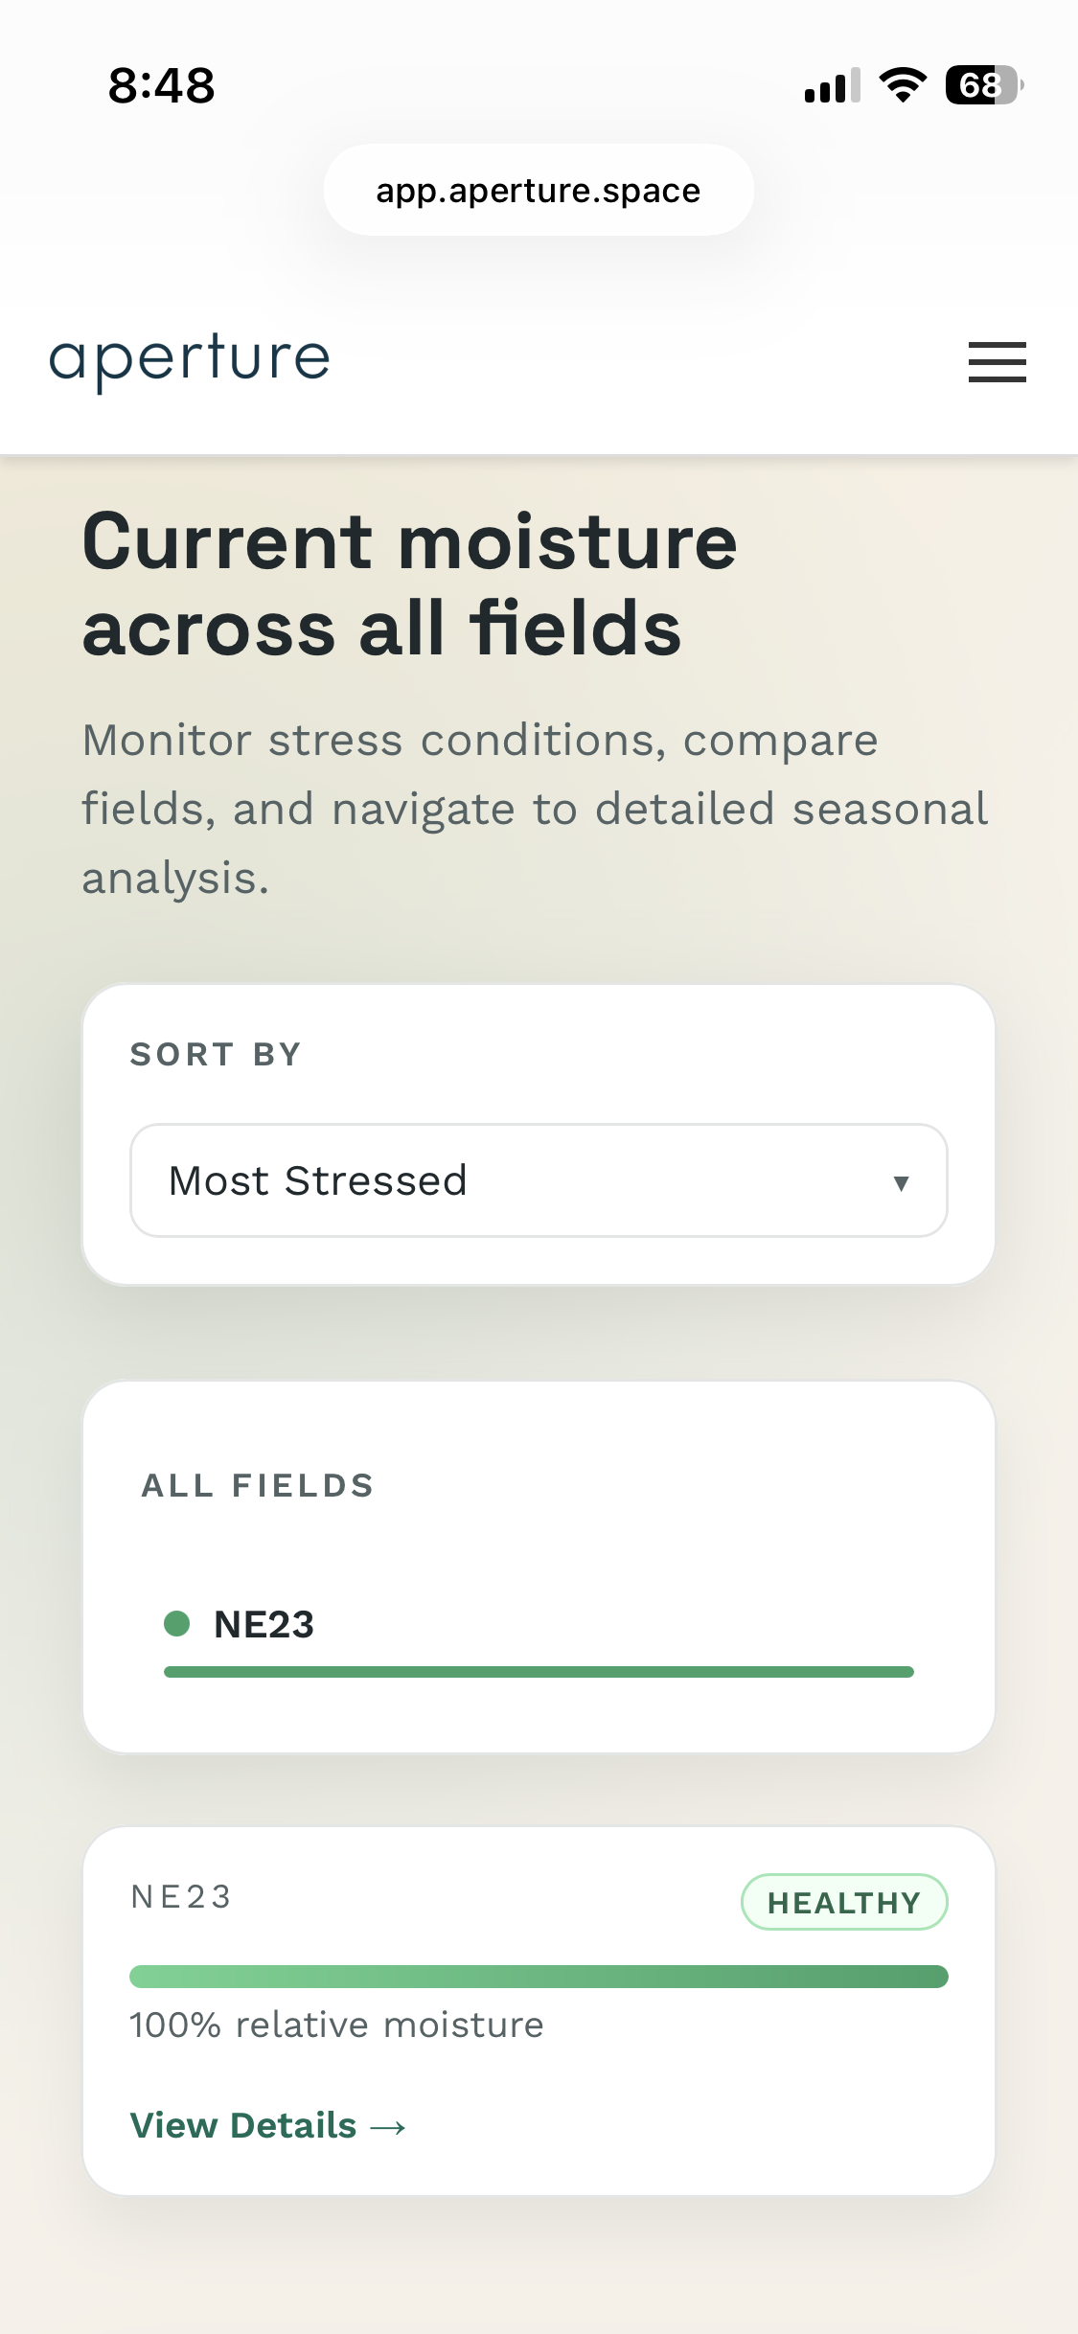This screenshot has height=2334, width=1078.
Task: Click the aperture logo
Action: point(189,359)
